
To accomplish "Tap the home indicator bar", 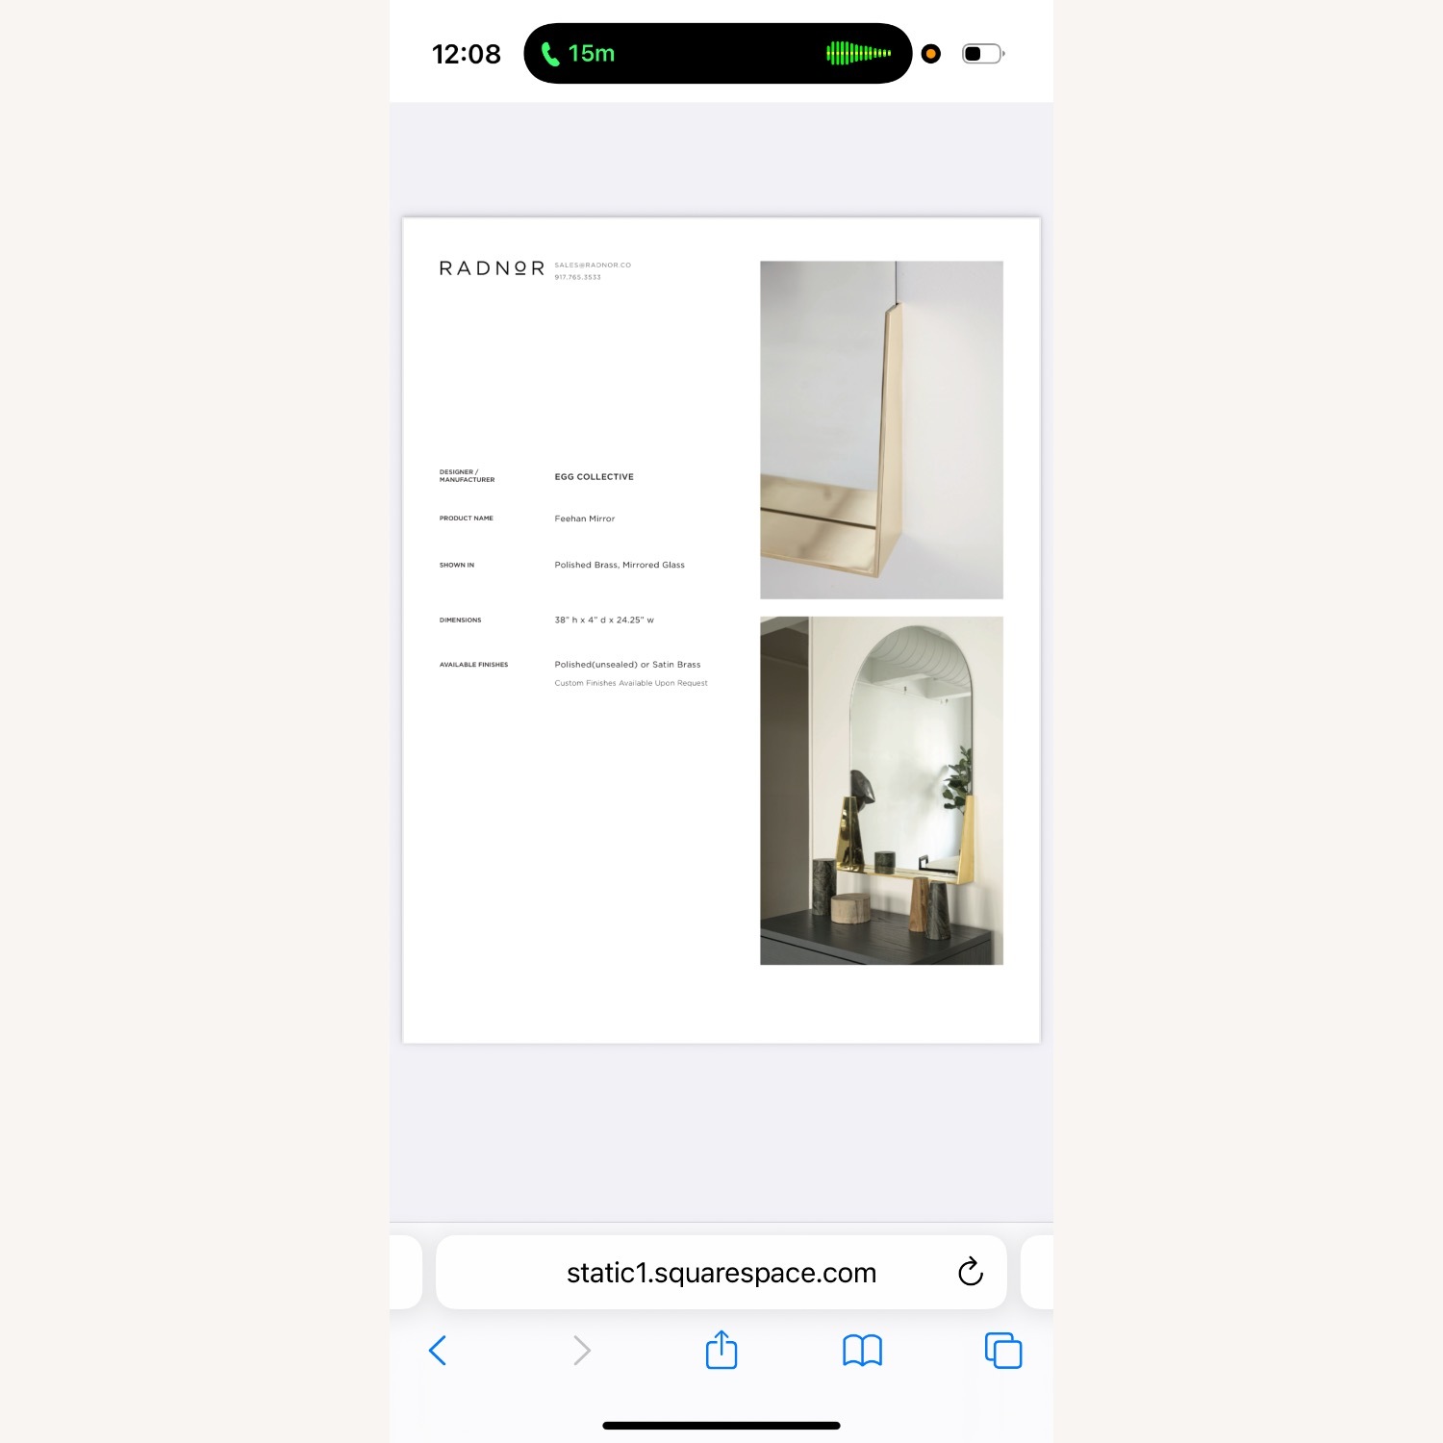I will [721, 1426].
